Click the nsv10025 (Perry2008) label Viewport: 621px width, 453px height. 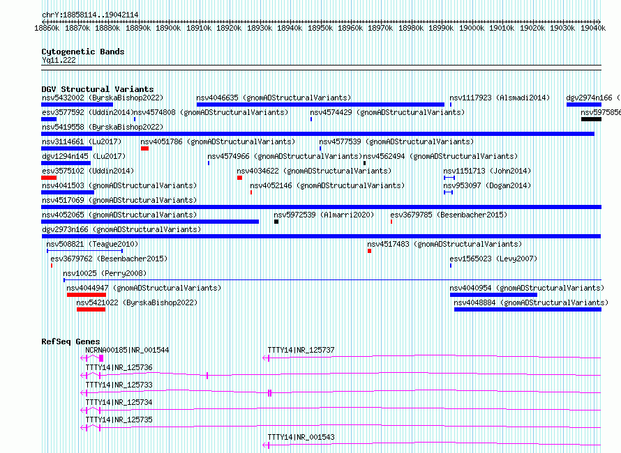(x=105, y=273)
